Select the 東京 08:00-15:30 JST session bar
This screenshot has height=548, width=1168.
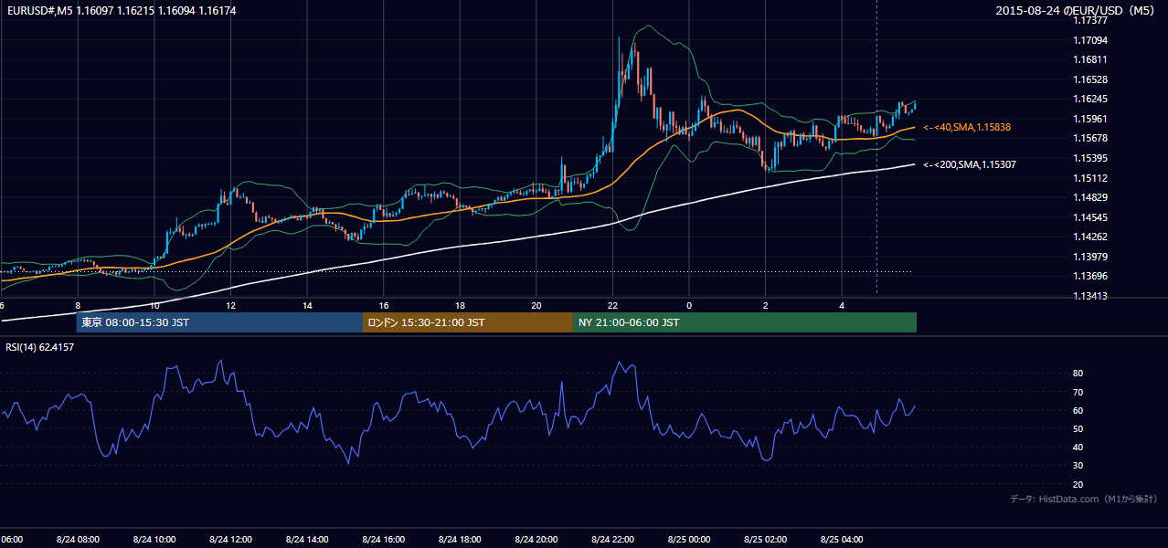(219, 322)
